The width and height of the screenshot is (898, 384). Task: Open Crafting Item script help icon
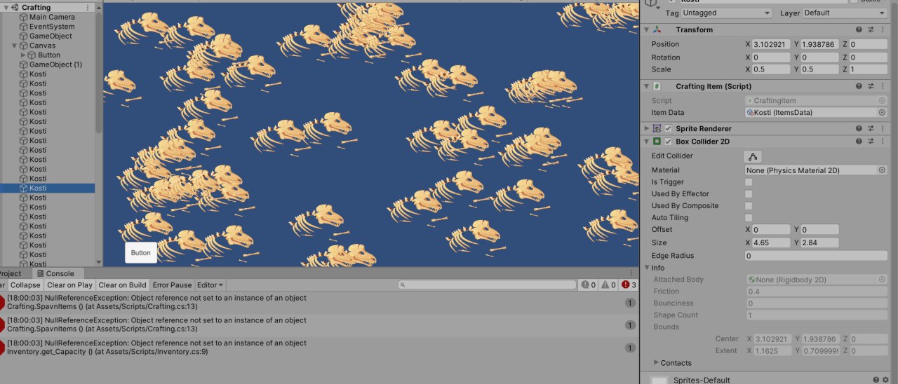[859, 86]
